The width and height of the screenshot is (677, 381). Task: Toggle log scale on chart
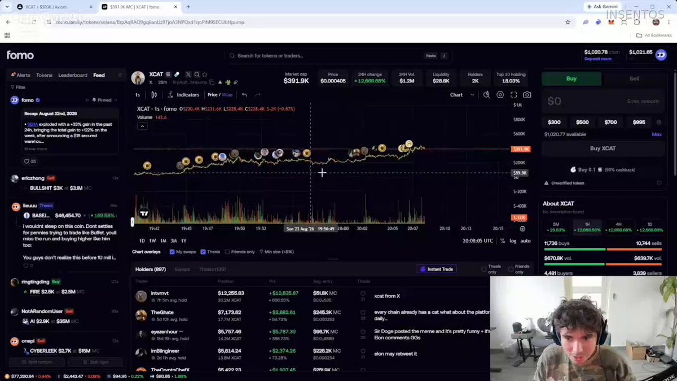(513, 241)
